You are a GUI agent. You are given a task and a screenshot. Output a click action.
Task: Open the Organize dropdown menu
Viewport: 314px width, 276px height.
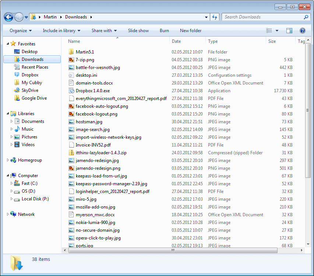click(x=20, y=30)
